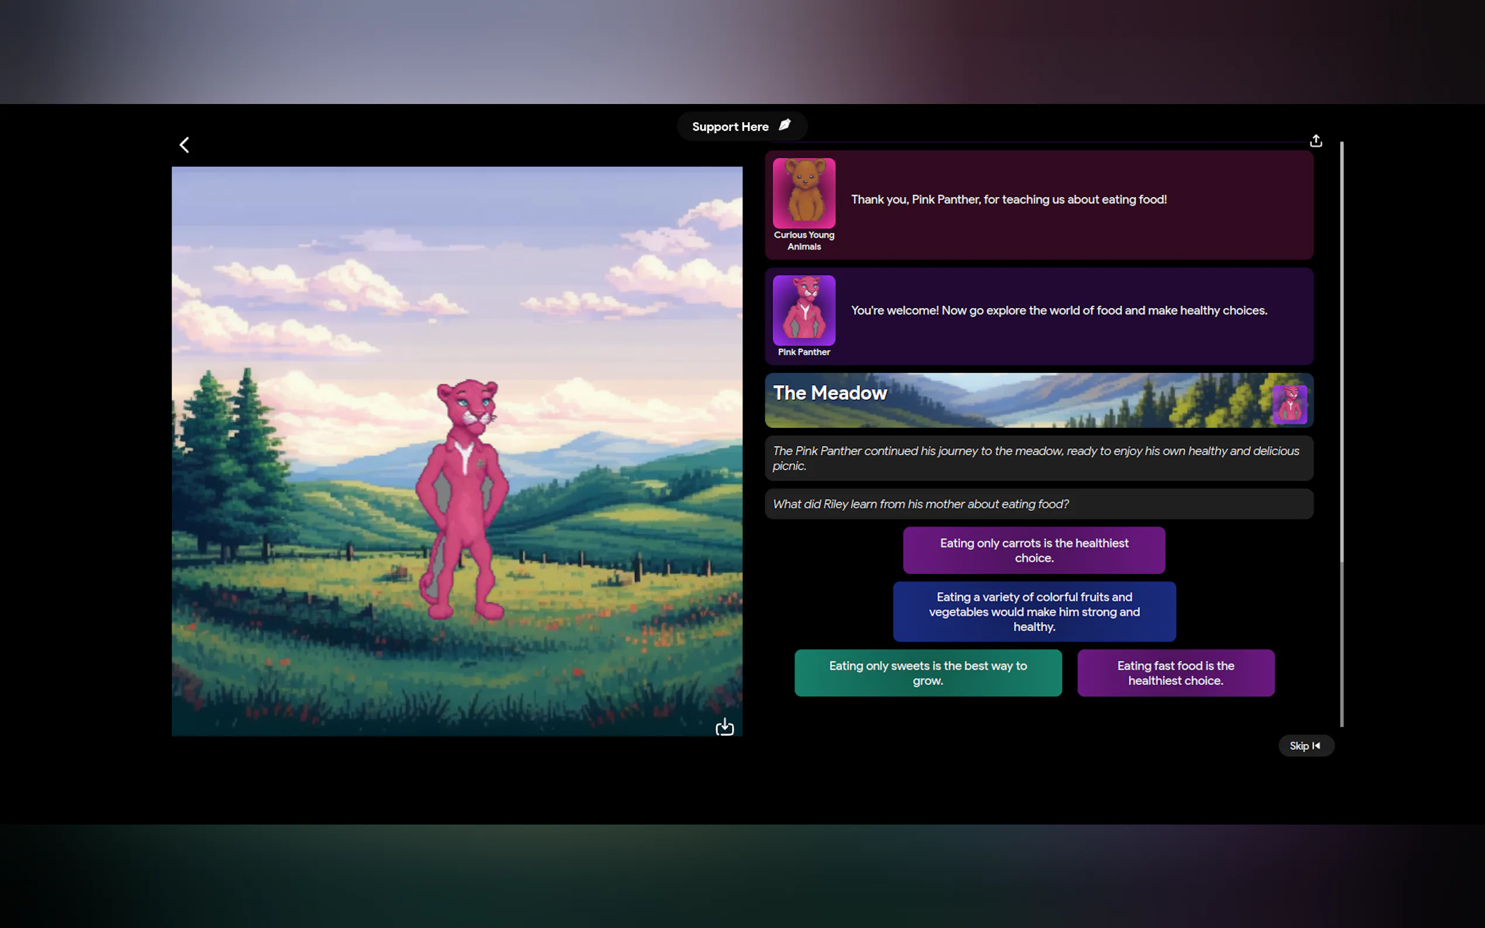The height and width of the screenshot is (928, 1485).
Task: Click the Support Here button
Action: tap(731, 126)
